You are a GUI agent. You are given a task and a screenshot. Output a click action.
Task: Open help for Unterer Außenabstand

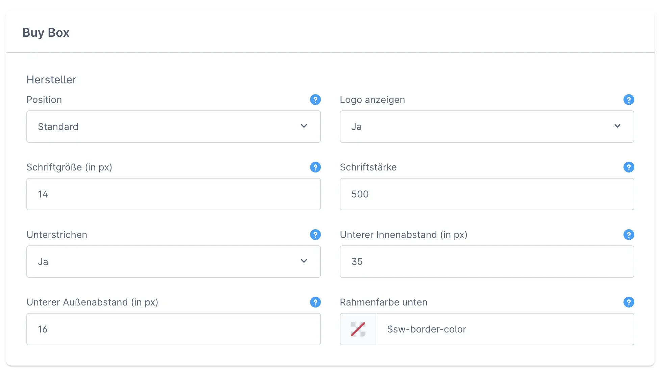(315, 302)
